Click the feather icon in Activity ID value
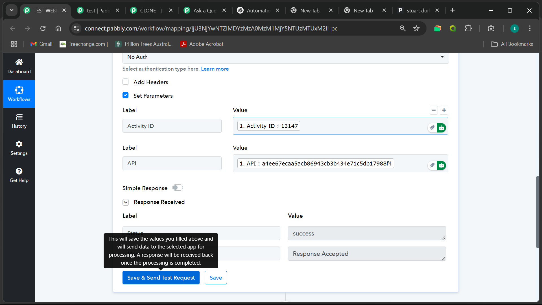The height and width of the screenshot is (305, 542). pyautogui.click(x=432, y=128)
